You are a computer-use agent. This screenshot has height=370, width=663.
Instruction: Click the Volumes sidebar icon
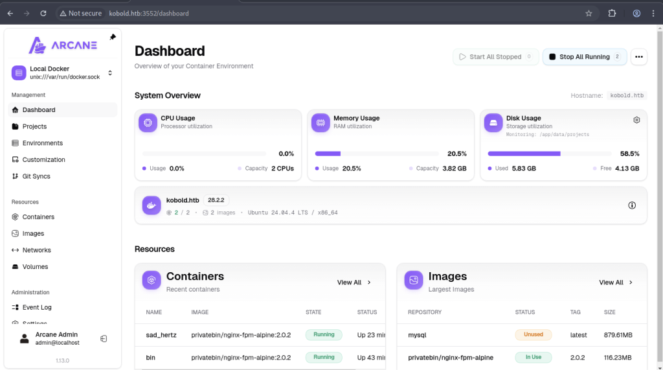[x=16, y=267]
